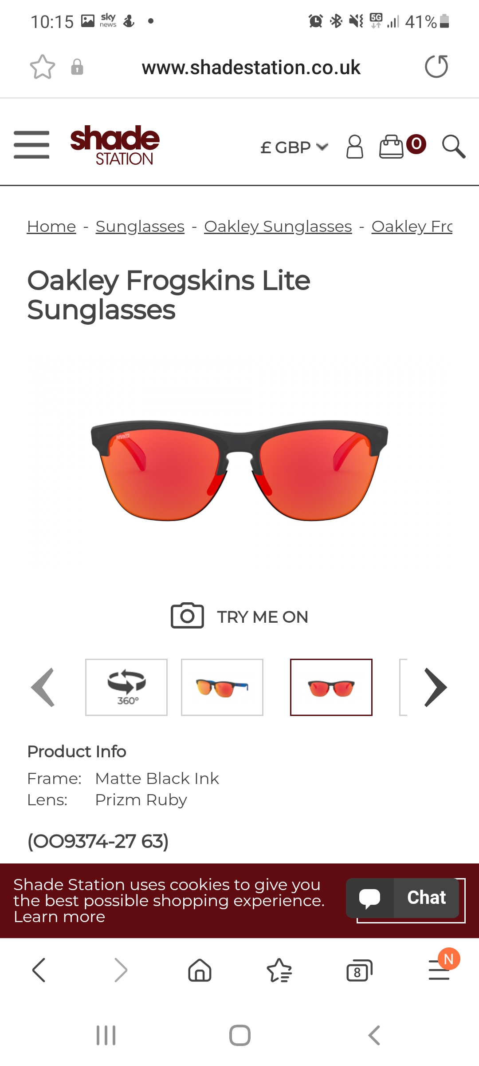This screenshot has height=1066, width=479.
Task: Open the browser bookmarks list icon
Action: [x=279, y=970]
